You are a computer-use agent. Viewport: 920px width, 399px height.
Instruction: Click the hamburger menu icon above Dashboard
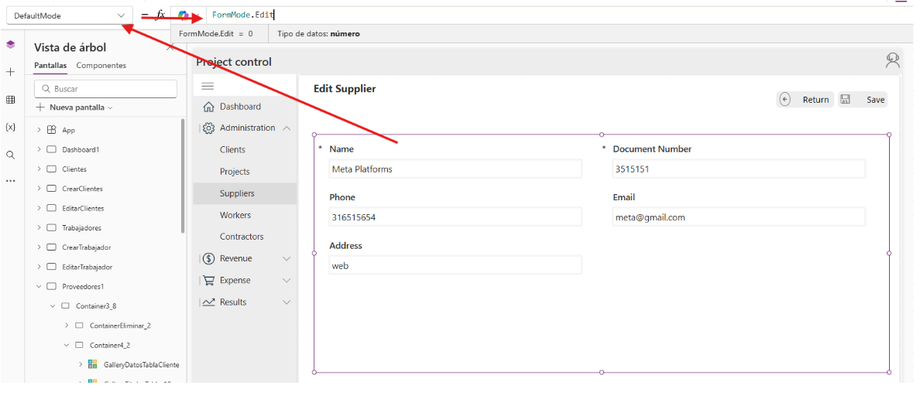coord(208,86)
